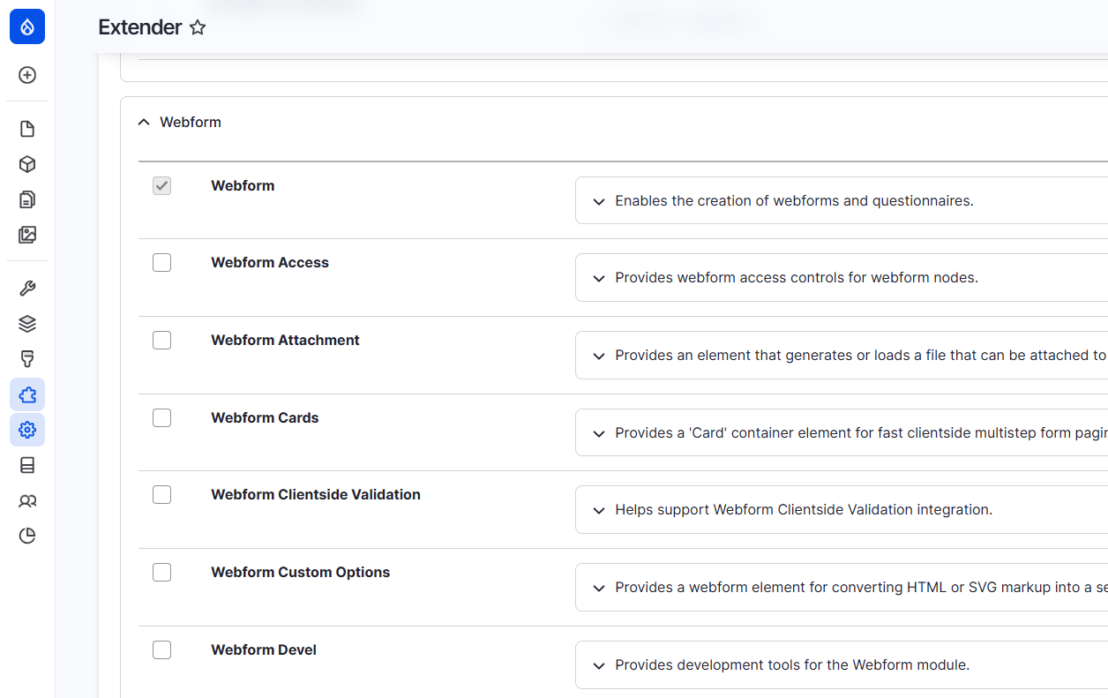The image size is (1108, 698).
Task: Click the Webform Attachment module name label
Action: pos(285,341)
